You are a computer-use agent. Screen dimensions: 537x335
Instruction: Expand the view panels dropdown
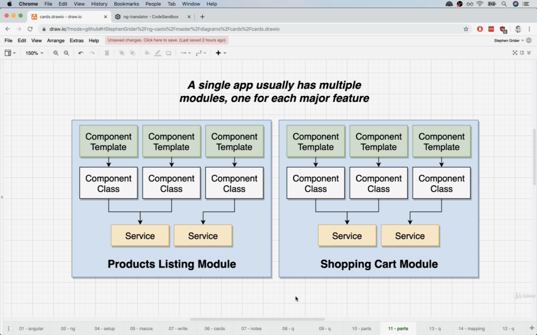[10, 53]
